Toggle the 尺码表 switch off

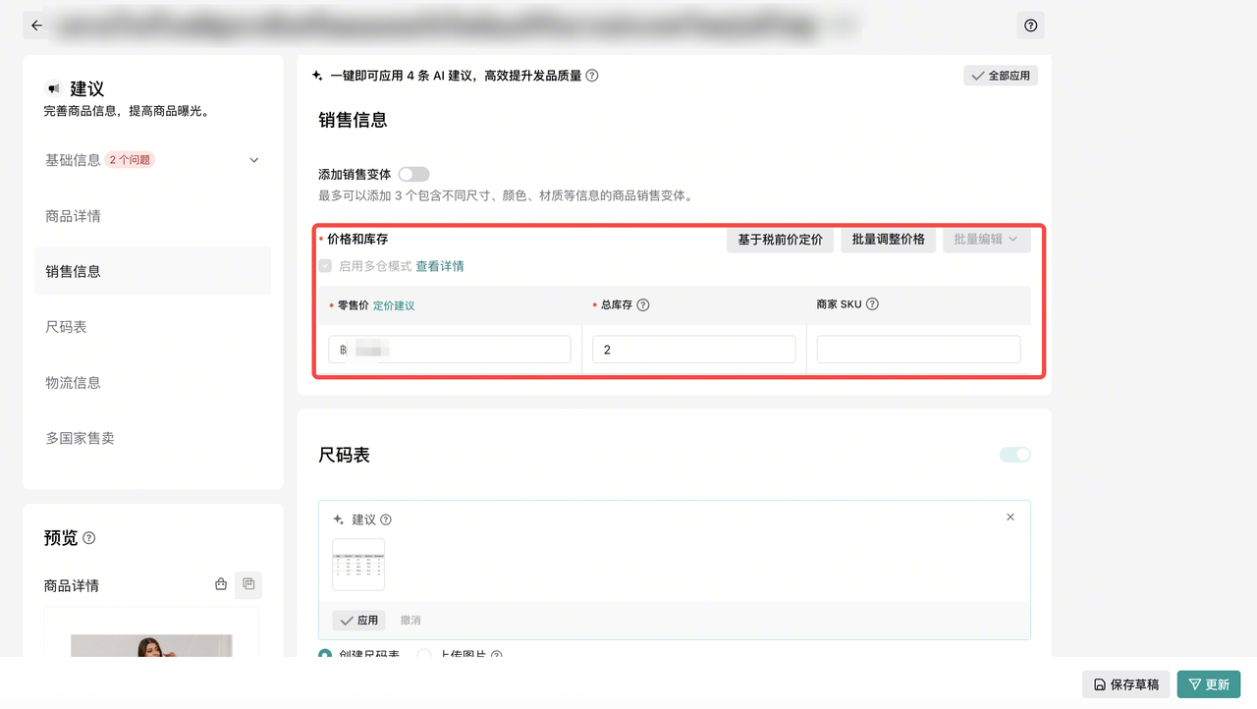pyautogui.click(x=1014, y=455)
